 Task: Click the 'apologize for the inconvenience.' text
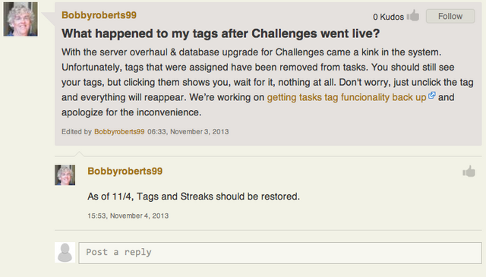pyautogui.click(x=131, y=112)
